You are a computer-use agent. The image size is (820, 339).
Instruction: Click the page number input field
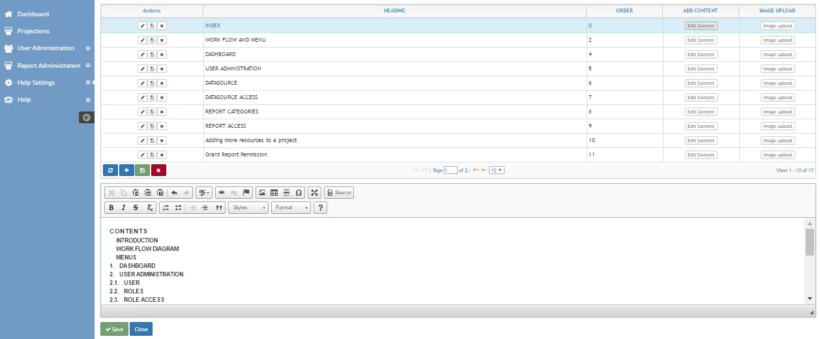pyautogui.click(x=450, y=170)
